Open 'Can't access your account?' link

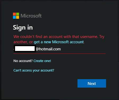(x=34, y=70)
